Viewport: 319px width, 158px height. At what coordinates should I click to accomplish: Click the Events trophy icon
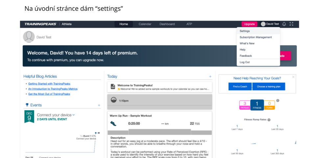pos(27,105)
